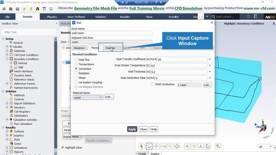This screenshot has width=276, height=155.
Task: Click the Outline View vertical scrollbar
Action: [56, 95]
